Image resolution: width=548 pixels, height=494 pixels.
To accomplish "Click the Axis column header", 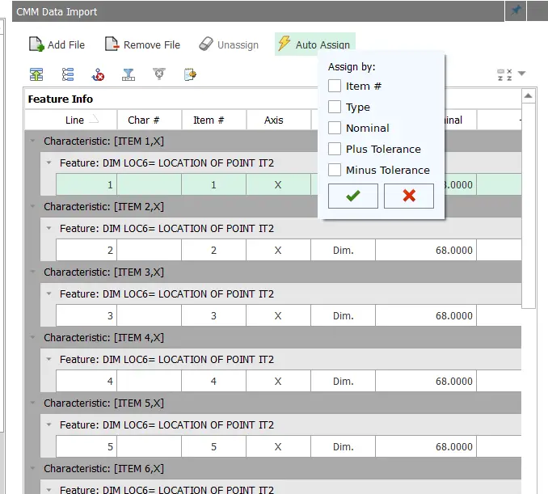I will (x=274, y=120).
